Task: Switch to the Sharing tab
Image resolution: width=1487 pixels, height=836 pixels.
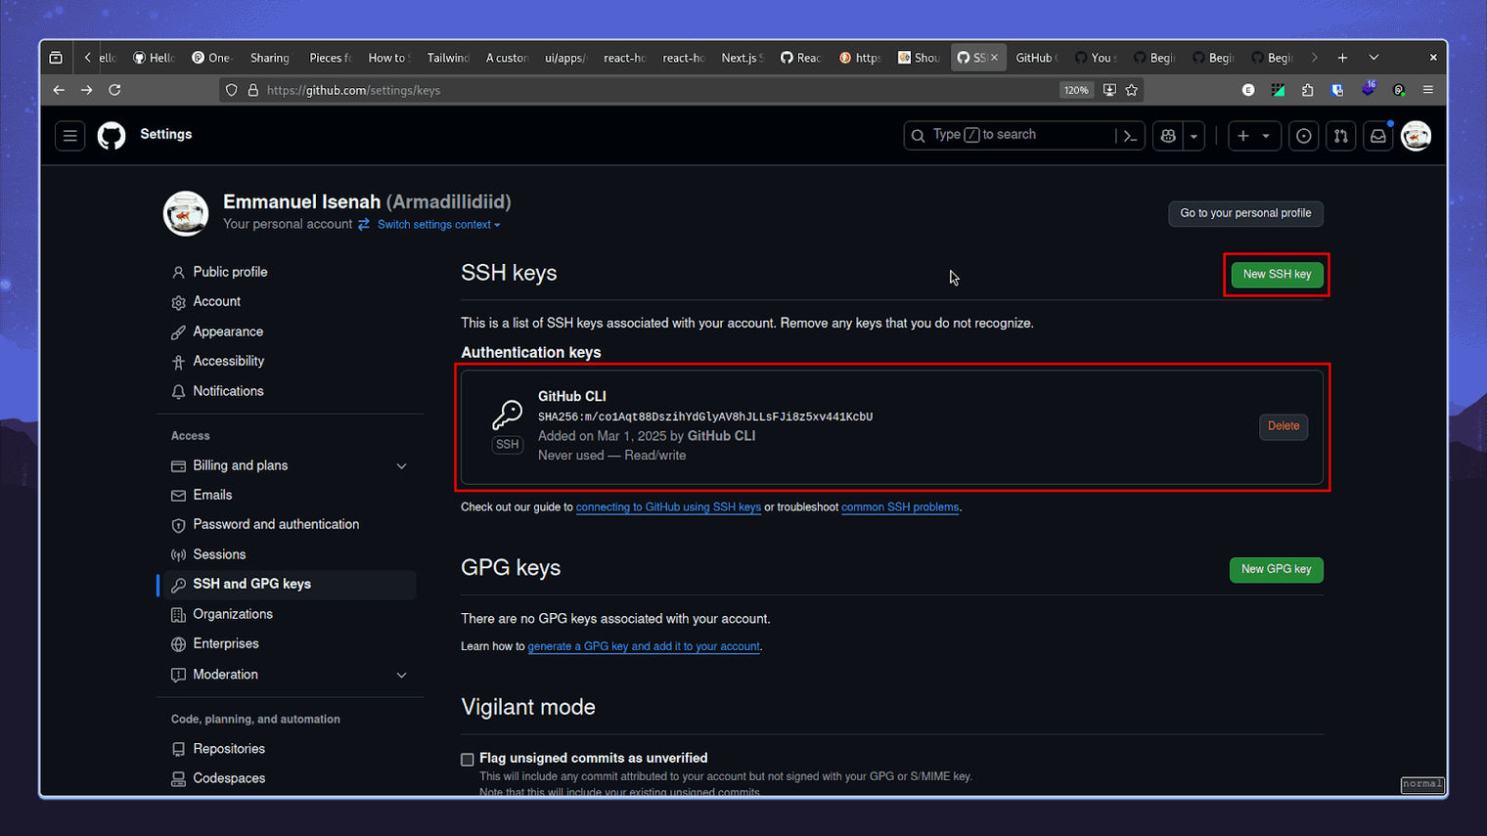Action: pyautogui.click(x=270, y=58)
